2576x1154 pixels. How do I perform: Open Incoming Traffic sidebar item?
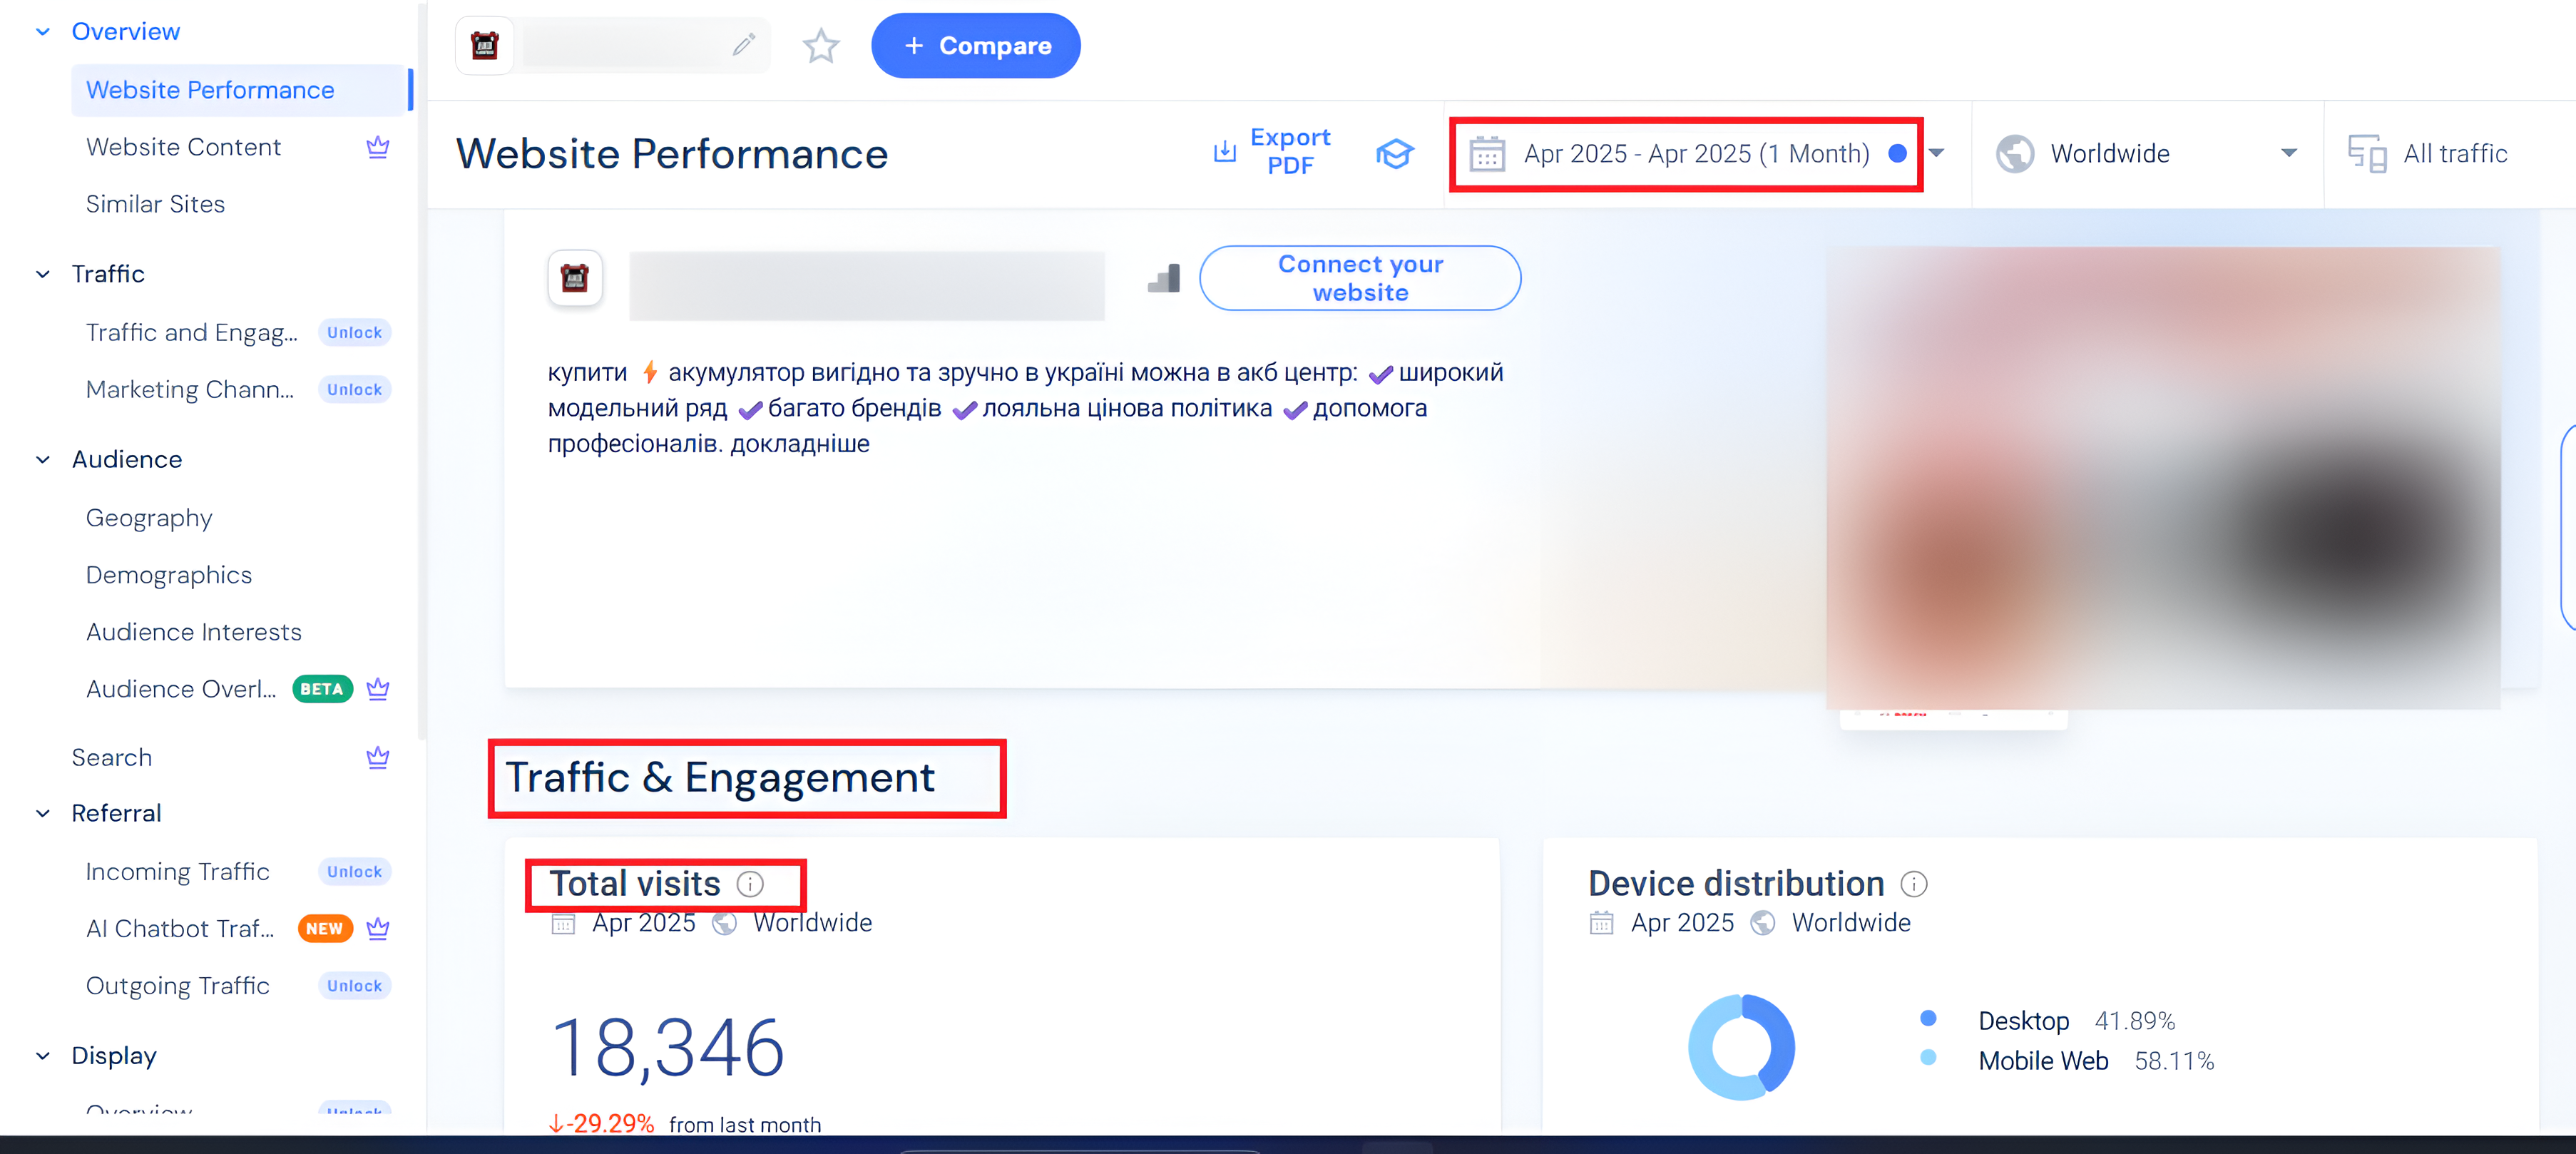point(178,871)
